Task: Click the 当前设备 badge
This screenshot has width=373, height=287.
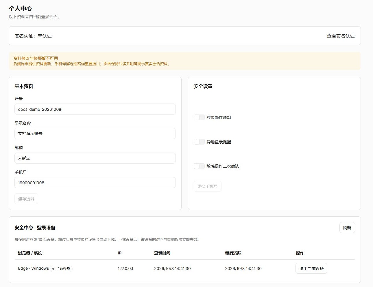Action: 61,269
